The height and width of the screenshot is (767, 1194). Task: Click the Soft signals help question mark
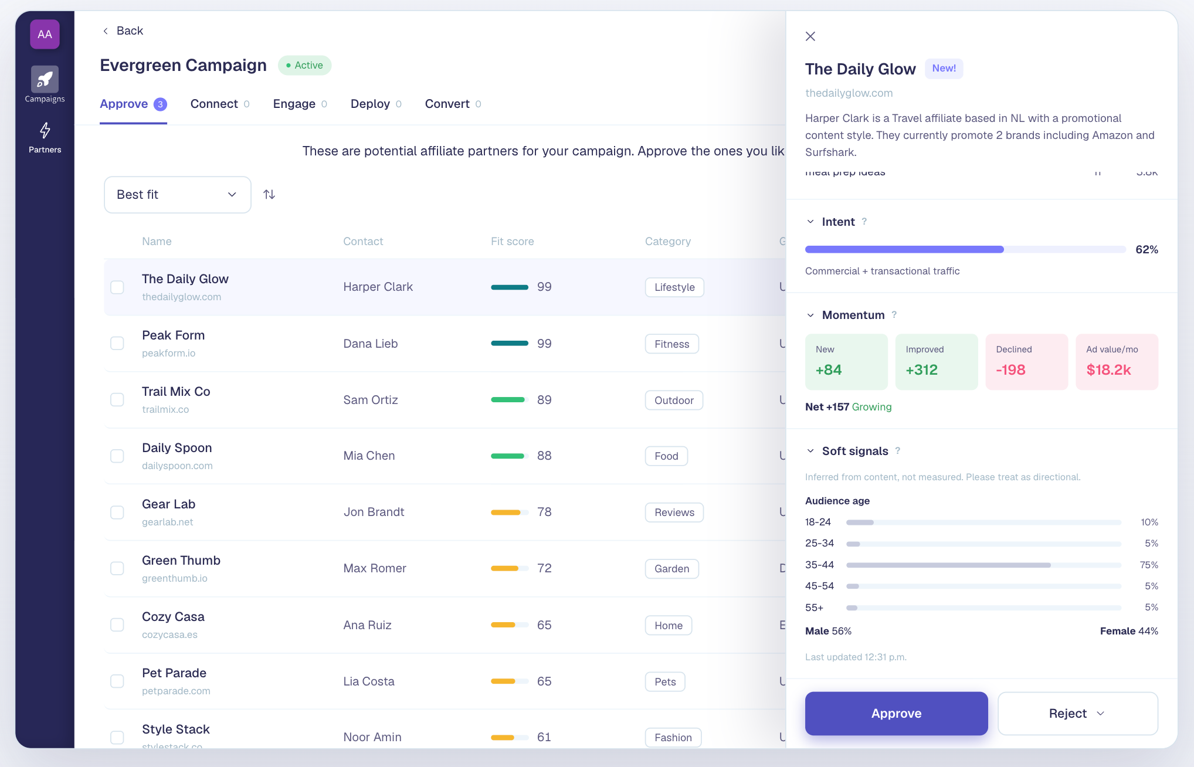898,450
